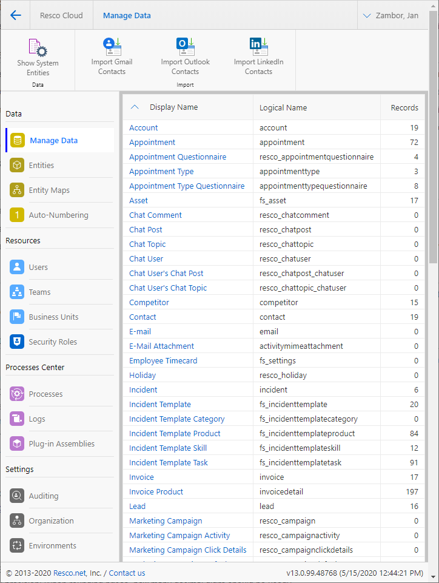Open Show System Entities
Screen dimensions: 439x583
[x=38, y=47]
